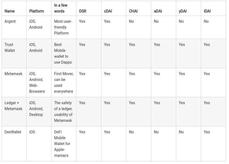The height and width of the screenshot is (164, 229).
Task: Click the Trust Wallet name cell
Action: tap(10, 48)
